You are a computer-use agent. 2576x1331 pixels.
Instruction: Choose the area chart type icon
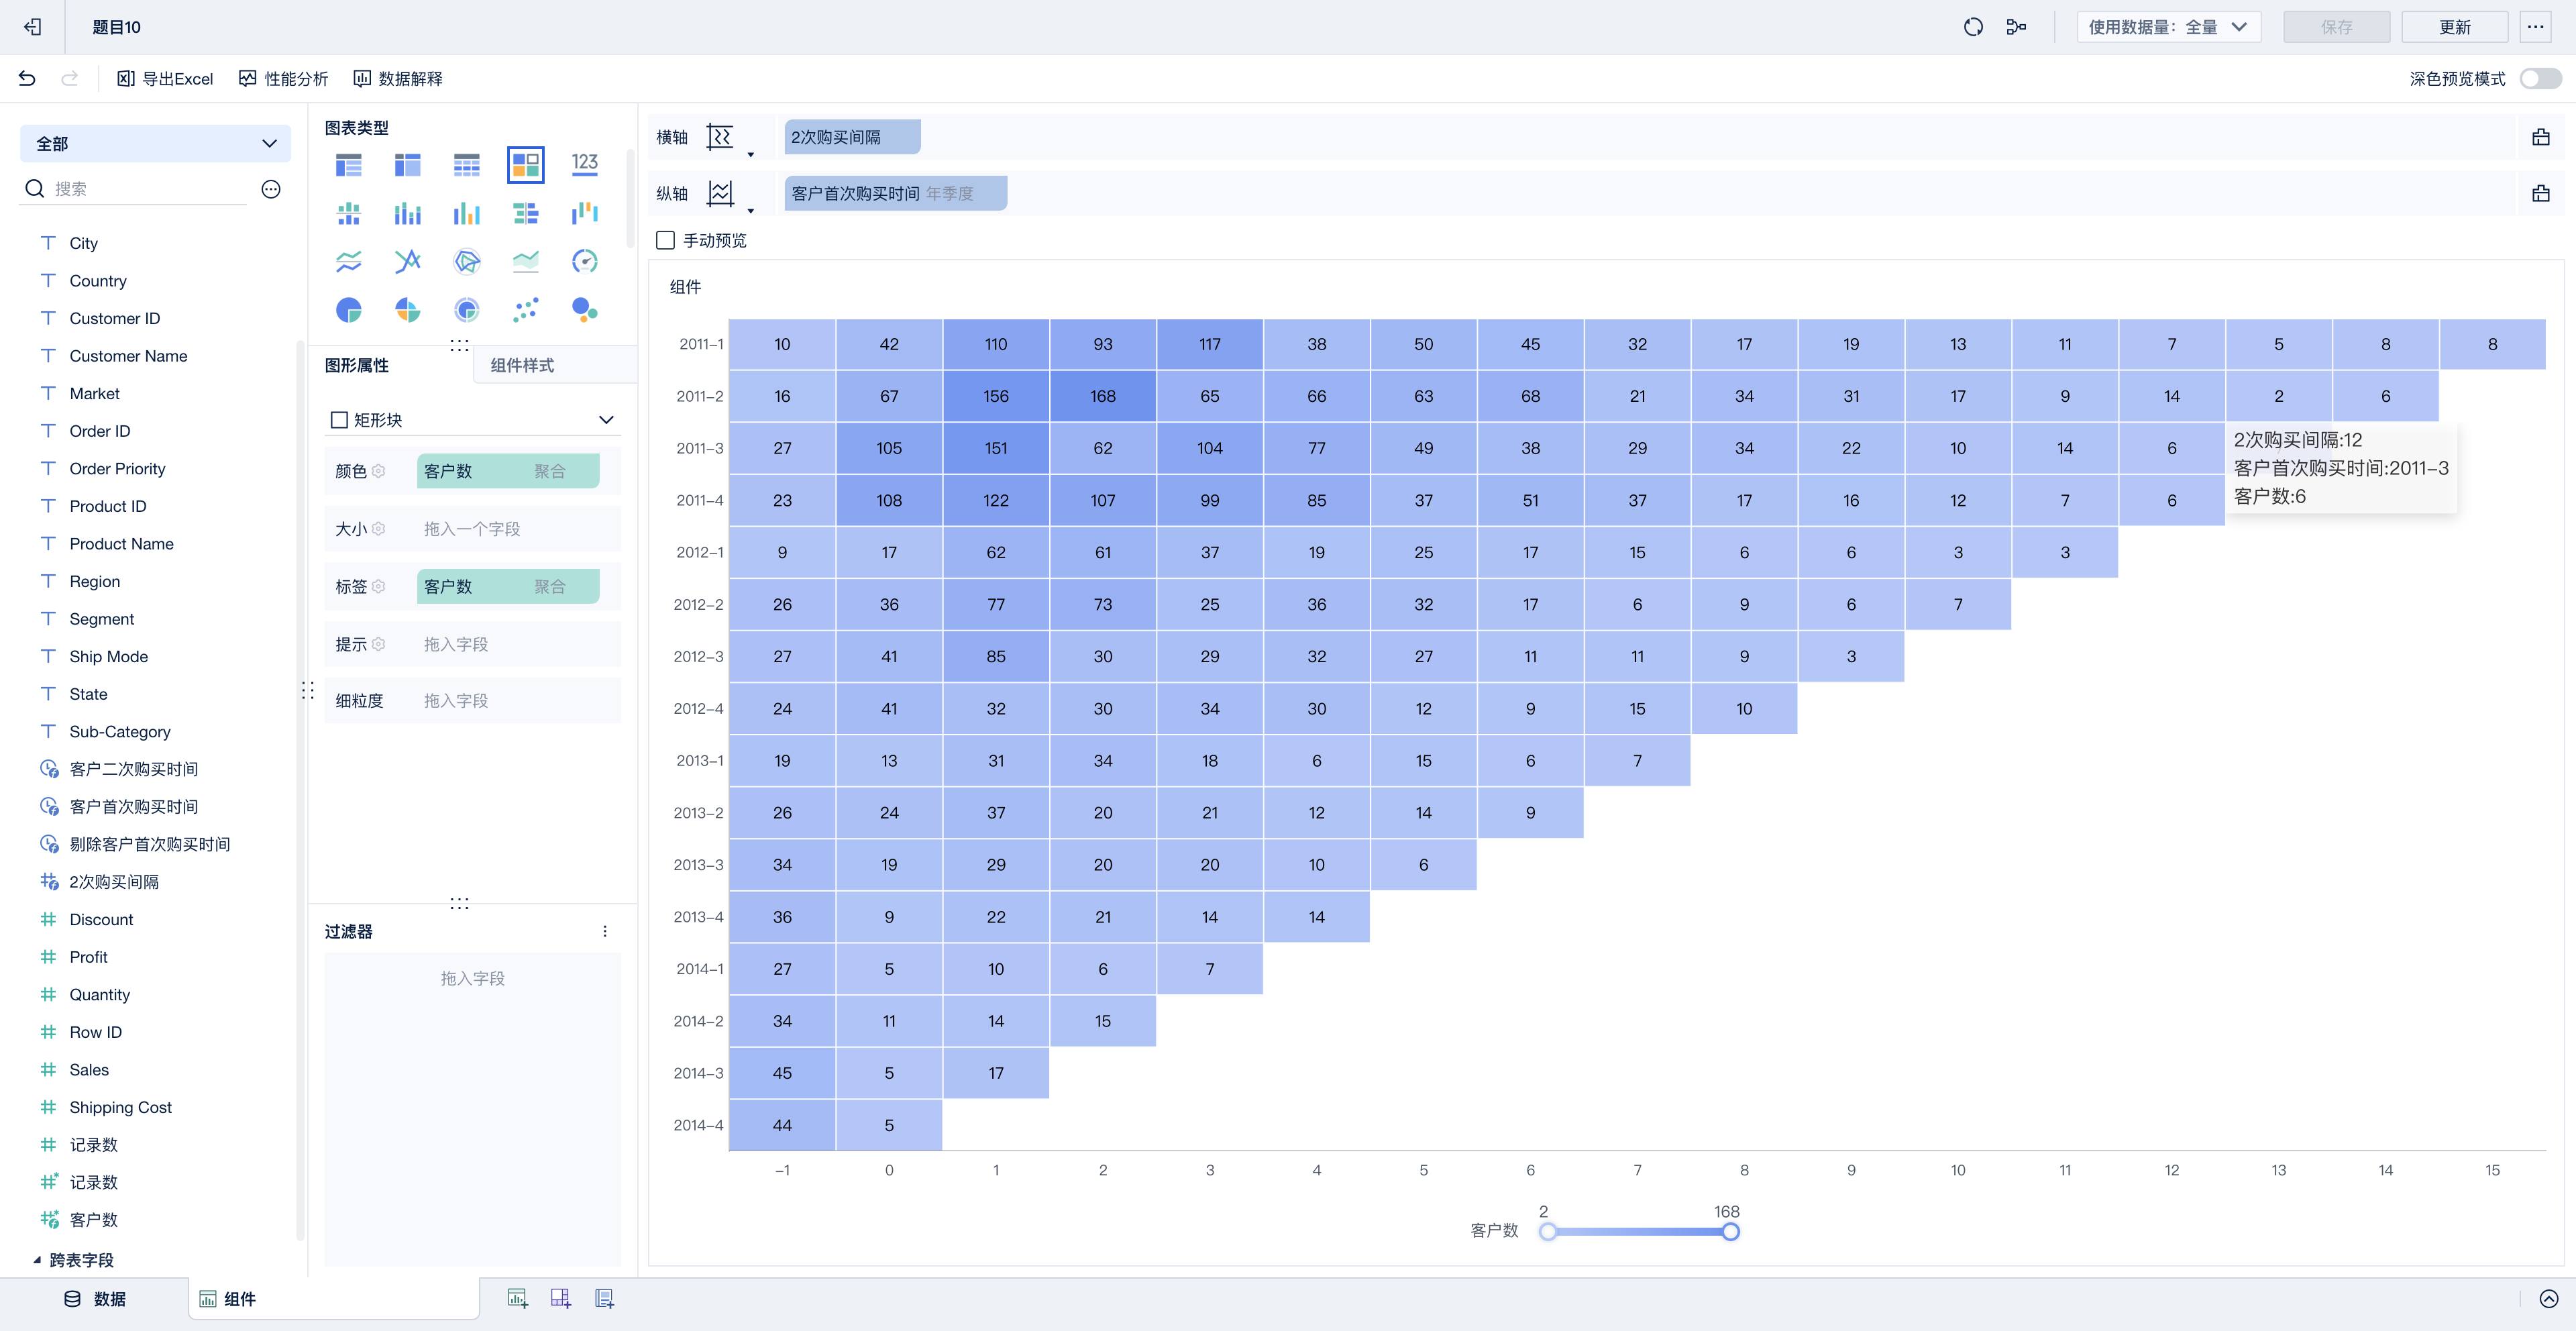click(x=525, y=262)
